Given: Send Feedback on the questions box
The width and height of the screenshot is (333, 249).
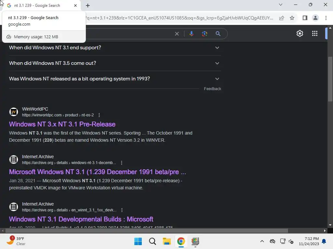Looking at the screenshot, I should coord(212,89).
